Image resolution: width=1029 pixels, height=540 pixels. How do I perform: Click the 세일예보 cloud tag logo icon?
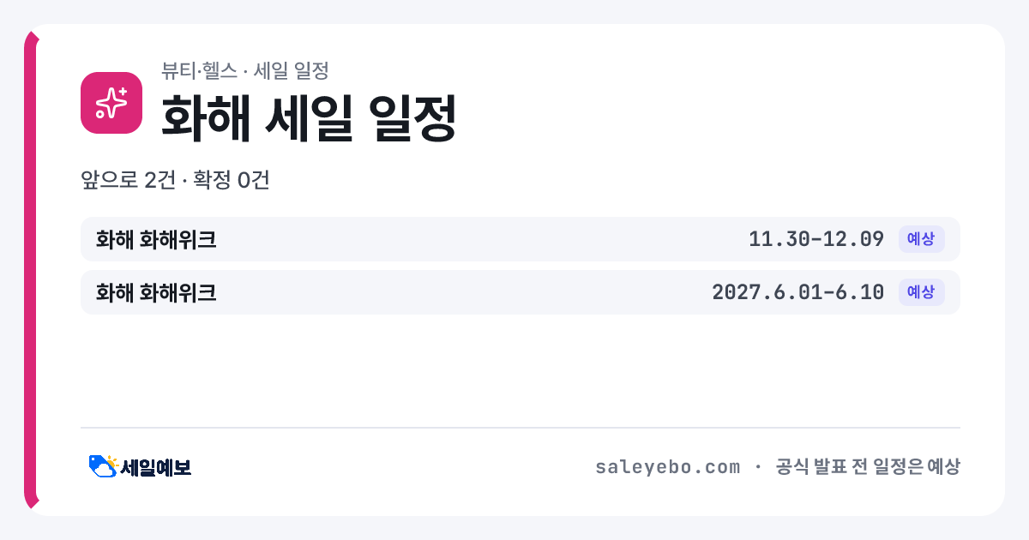click(x=103, y=466)
